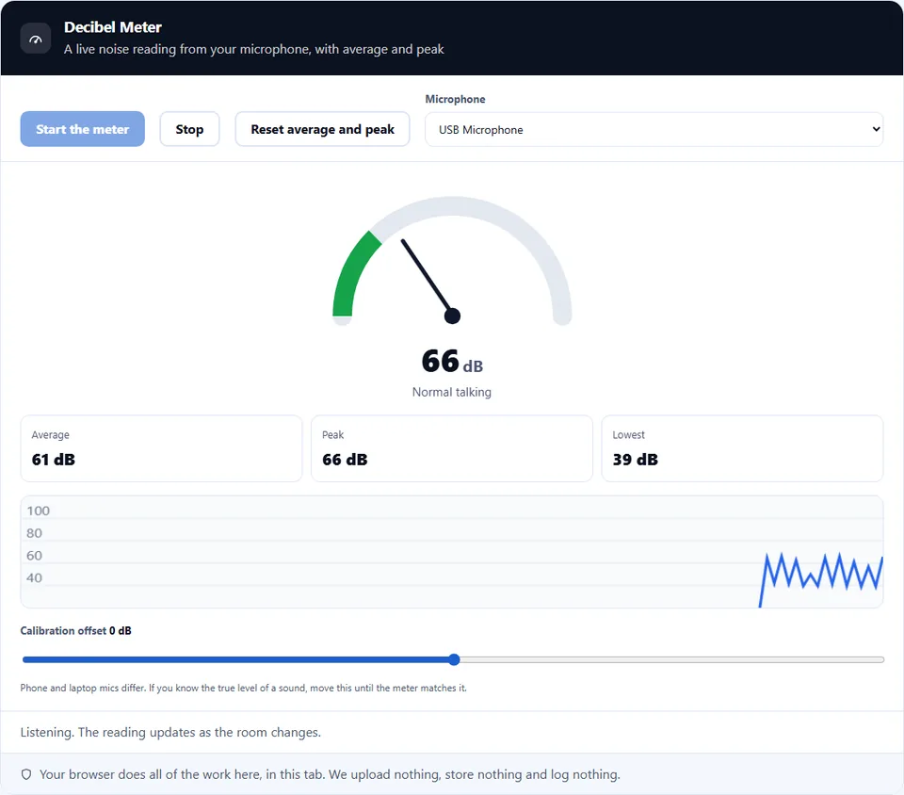Click the green arc of the gauge
The width and height of the screenshot is (904, 795).
353,271
